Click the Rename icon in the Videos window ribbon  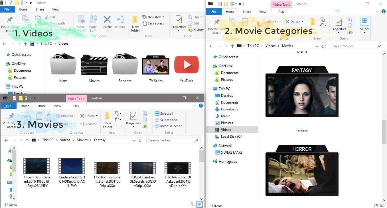[119, 20]
